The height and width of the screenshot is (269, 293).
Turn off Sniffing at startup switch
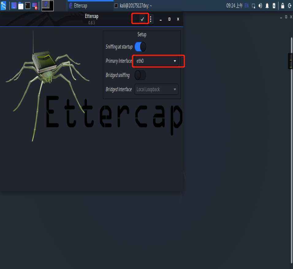tap(140, 47)
